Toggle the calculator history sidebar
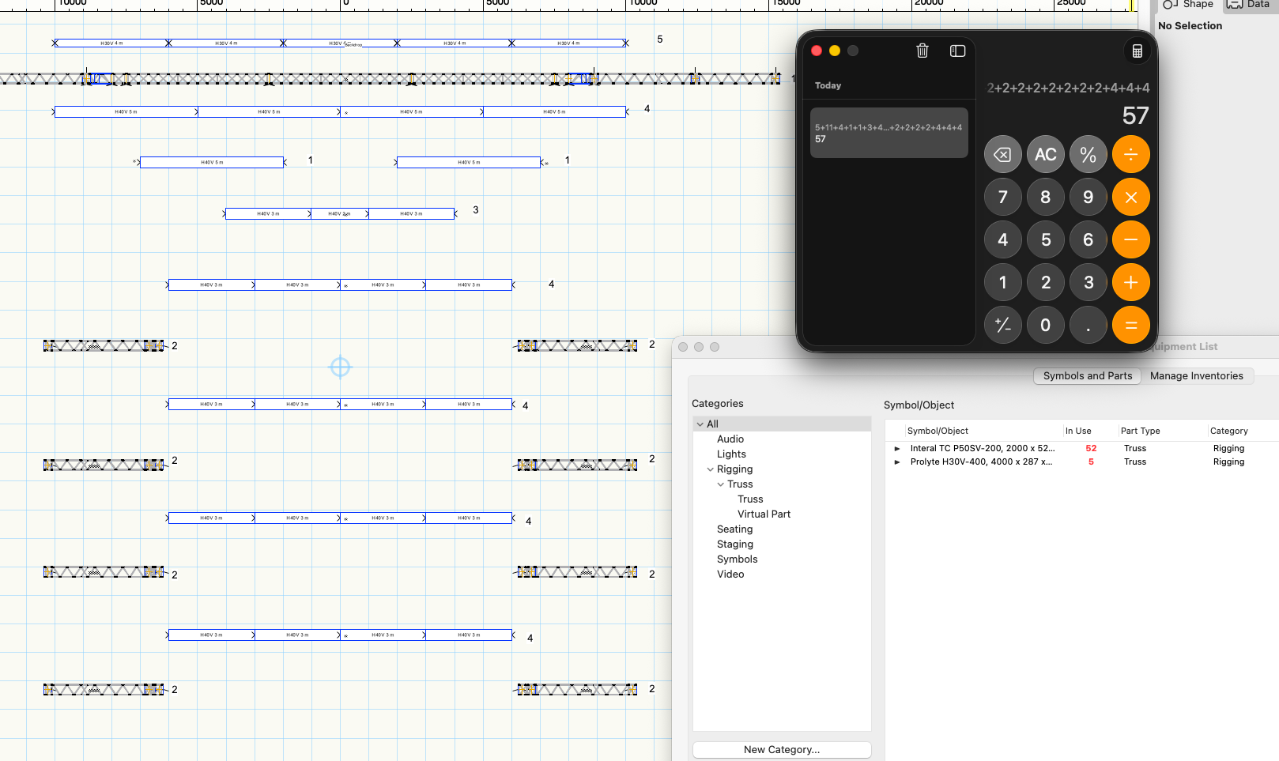Screen dimensions: 1279x761 tap(957, 51)
